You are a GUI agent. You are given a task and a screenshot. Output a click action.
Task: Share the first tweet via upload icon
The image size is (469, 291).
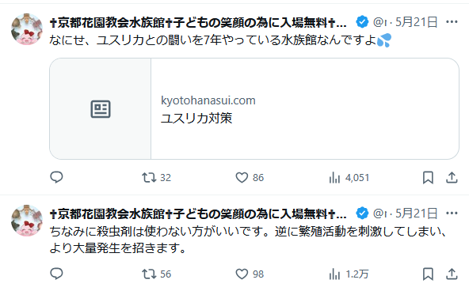[452, 178]
